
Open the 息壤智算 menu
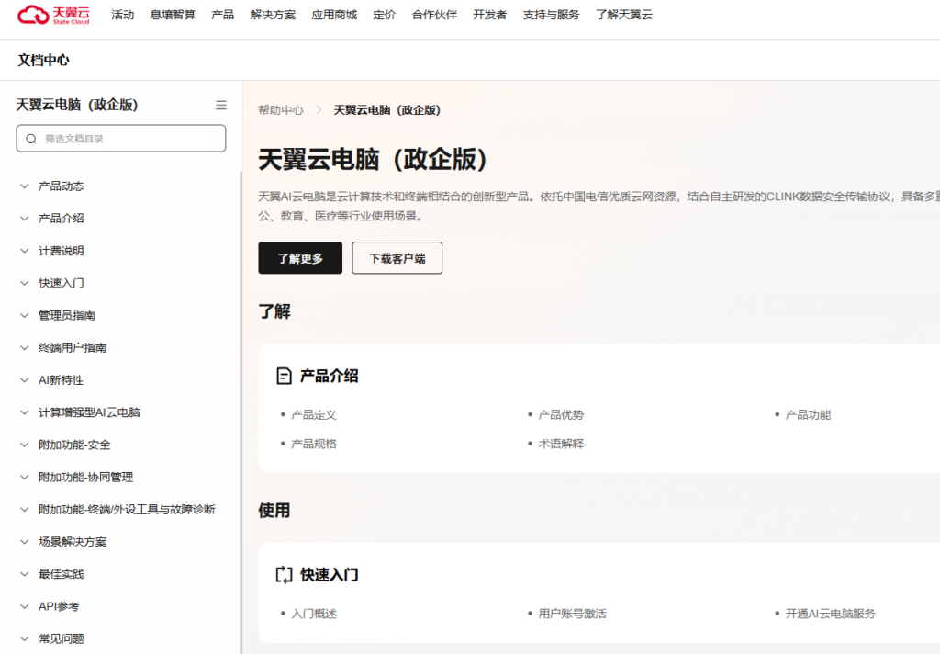173,15
